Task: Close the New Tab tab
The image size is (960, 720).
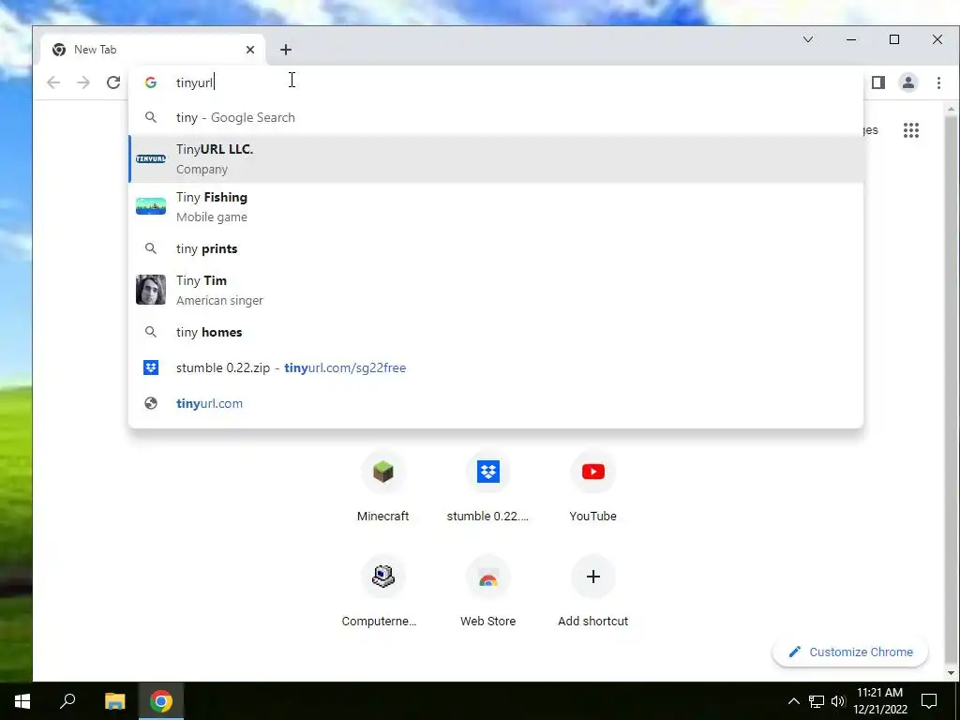Action: click(249, 50)
